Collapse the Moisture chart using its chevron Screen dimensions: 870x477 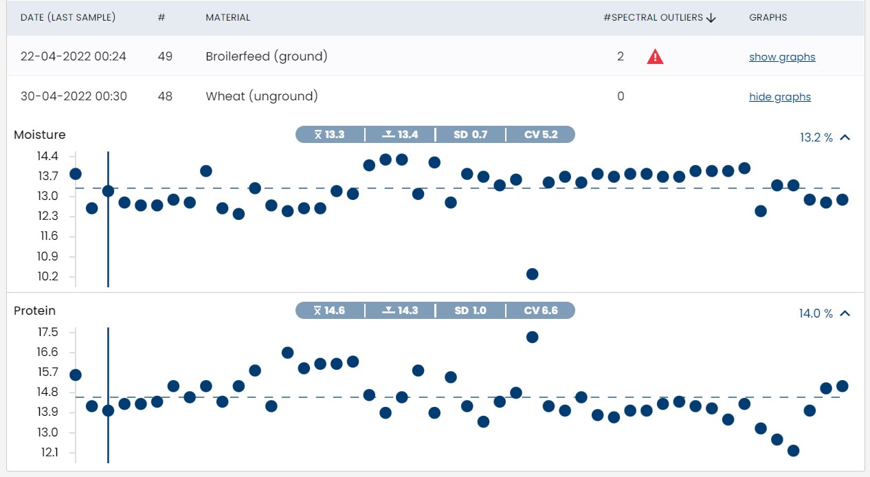[845, 137]
